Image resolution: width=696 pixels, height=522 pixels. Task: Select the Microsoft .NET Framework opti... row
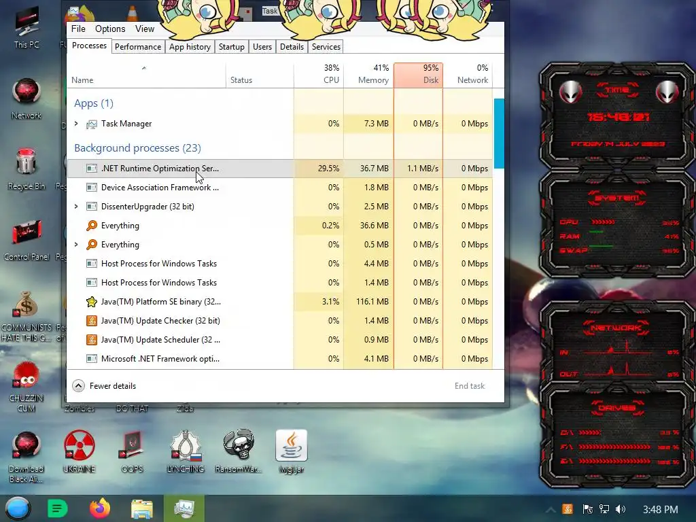pyautogui.click(x=279, y=359)
